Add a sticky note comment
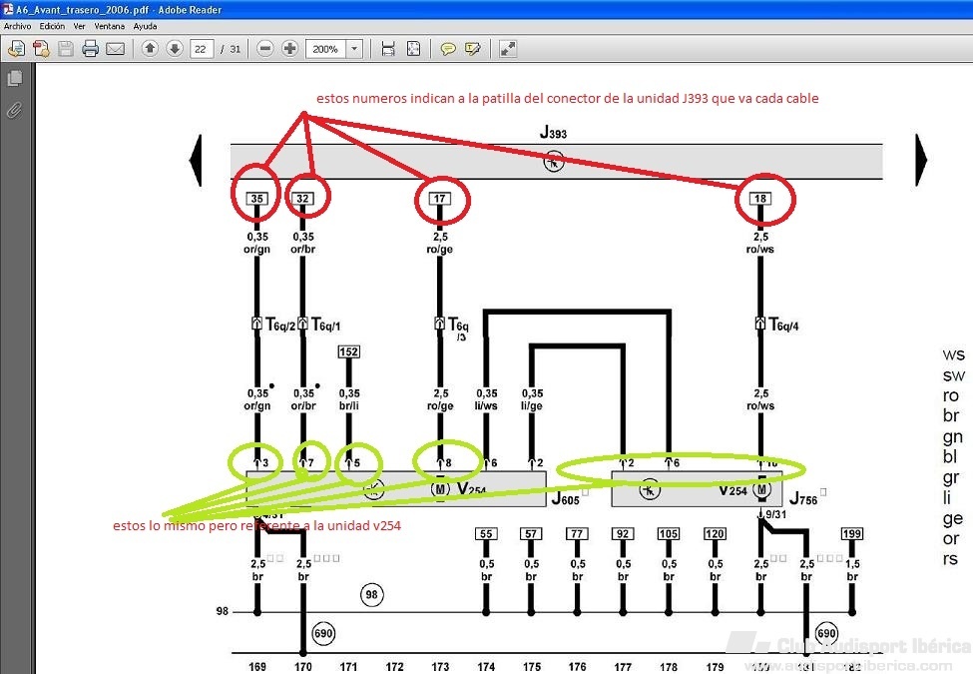 tap(448, 48)
